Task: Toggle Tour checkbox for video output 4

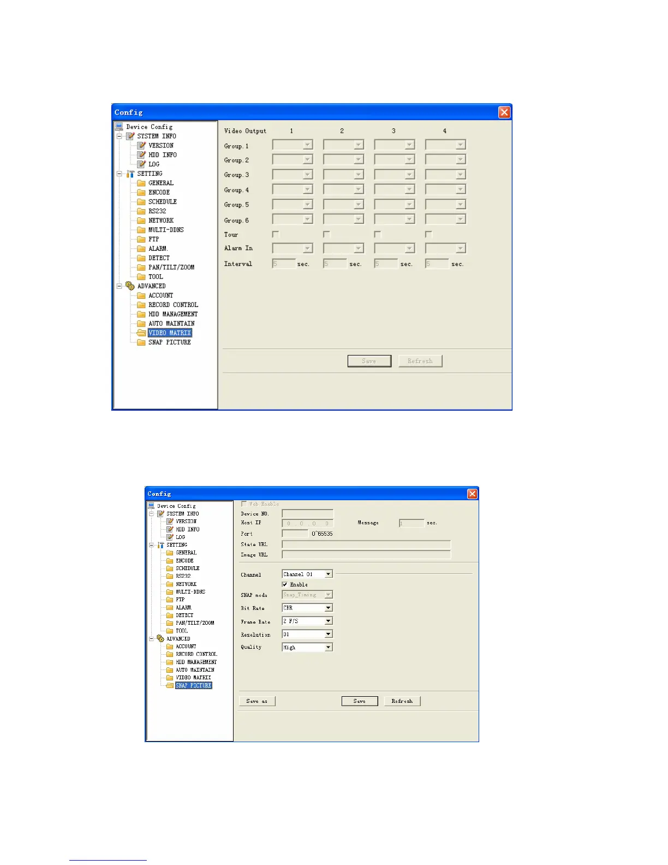Action: coord(428,234)
